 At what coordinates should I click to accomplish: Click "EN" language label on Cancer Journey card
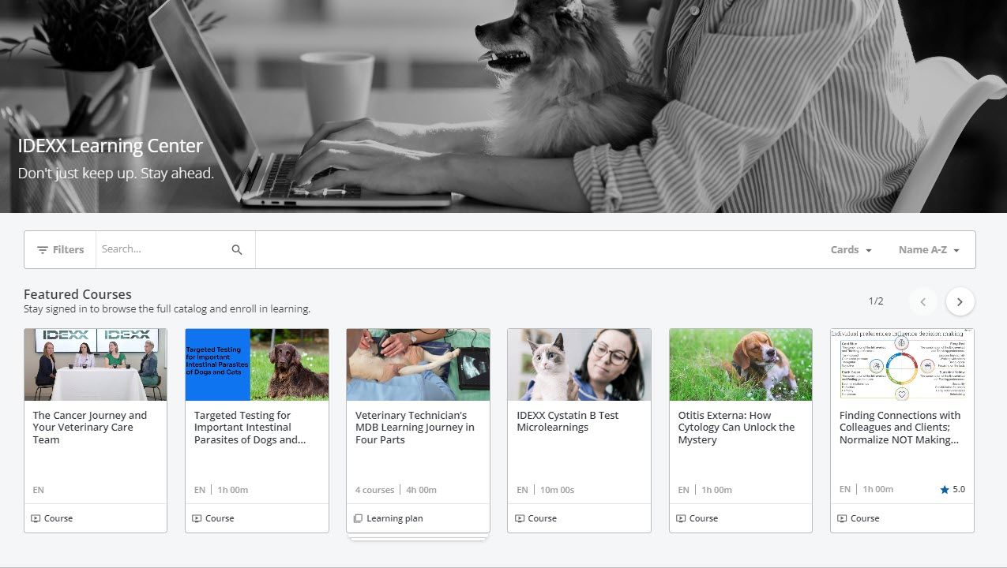click(x=38, y=490)
